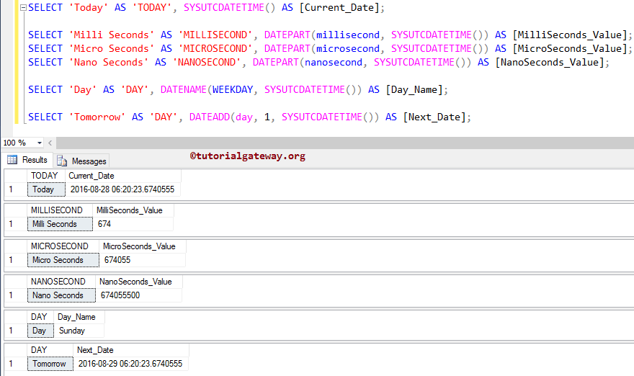The image size is (634, 376).
Task: Select the MicroSeconds_Value column header
Action: point(143,246)
